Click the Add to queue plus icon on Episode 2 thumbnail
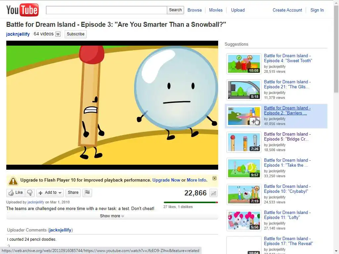The image size is (339, 254). [x=254, y=121]
